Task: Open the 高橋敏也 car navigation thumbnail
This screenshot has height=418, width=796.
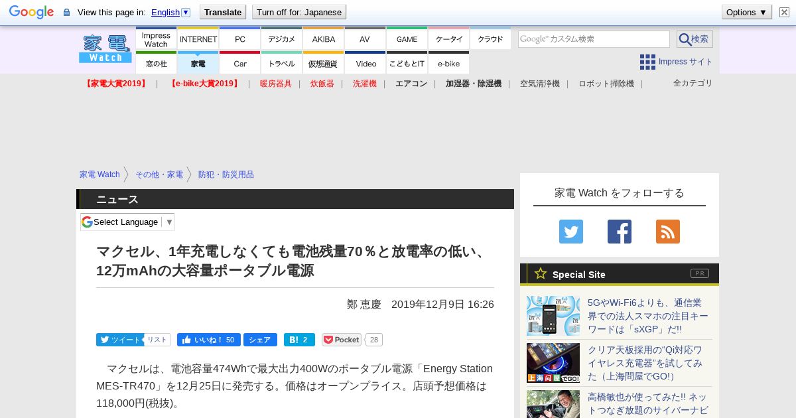Action: point(553,404)
